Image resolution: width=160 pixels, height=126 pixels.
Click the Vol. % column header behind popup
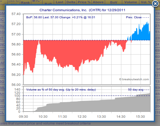pyautogui.click(x=146, y=2)
